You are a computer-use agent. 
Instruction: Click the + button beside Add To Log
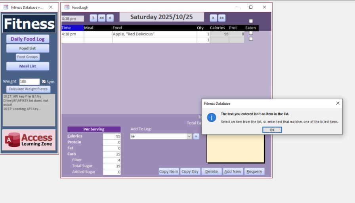(x=196, y=136)
